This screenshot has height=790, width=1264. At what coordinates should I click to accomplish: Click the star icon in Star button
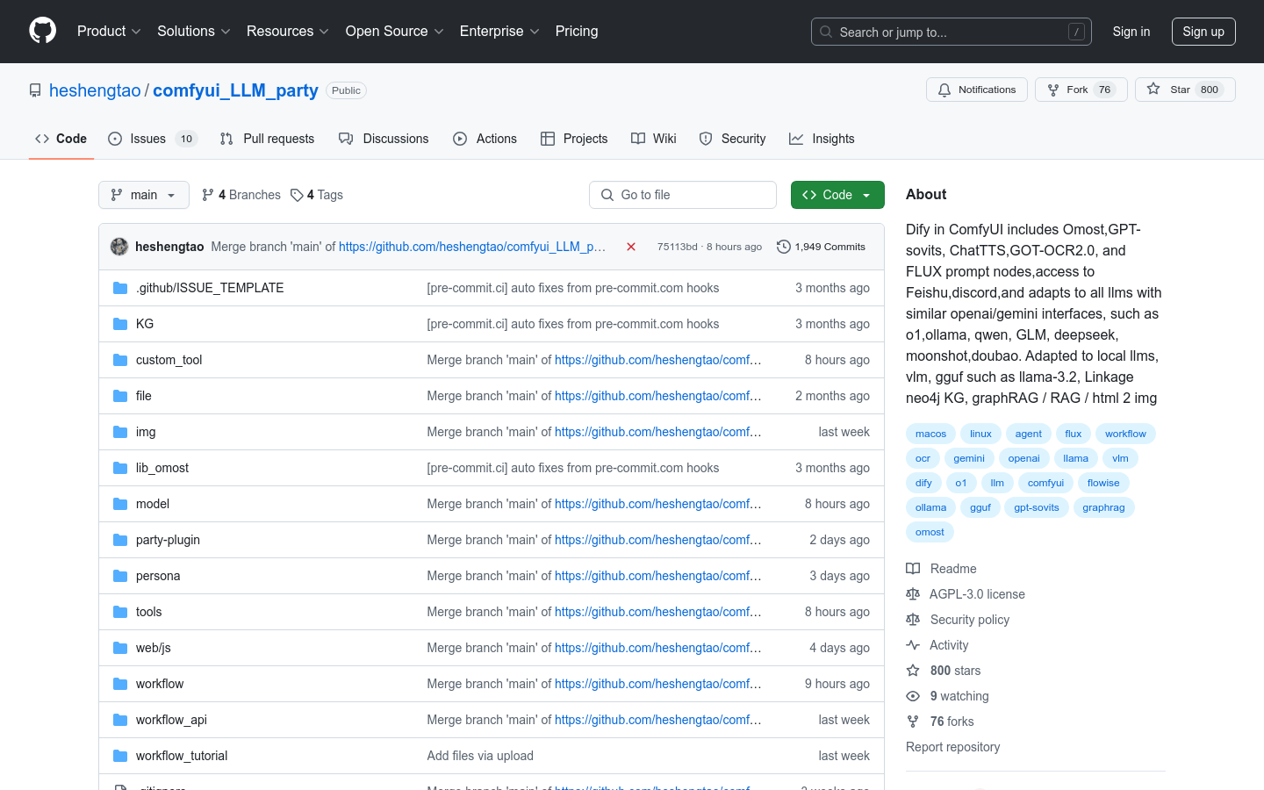coord(1153,90)
